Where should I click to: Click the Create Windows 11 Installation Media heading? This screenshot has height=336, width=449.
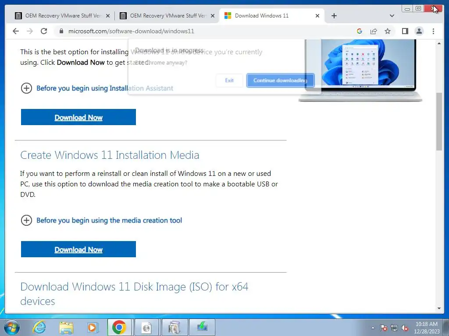pyautogui.click(x=110, y=155)
